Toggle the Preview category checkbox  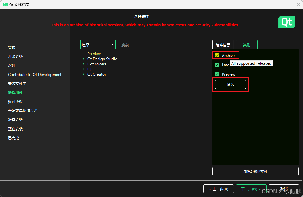pyautogui.click(x=217, y=74)
